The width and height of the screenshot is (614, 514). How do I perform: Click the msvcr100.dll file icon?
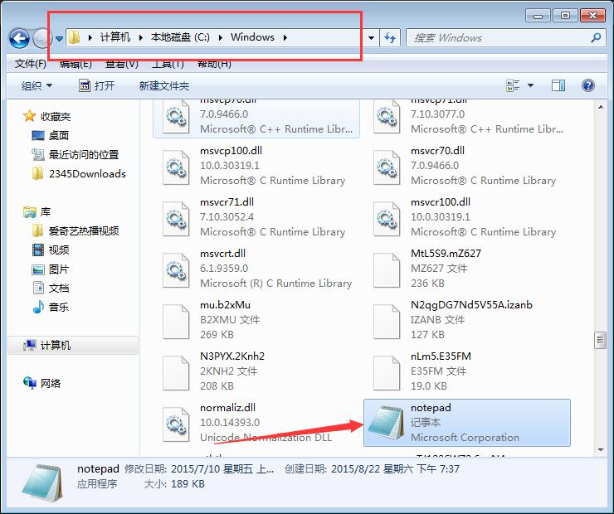387,219
